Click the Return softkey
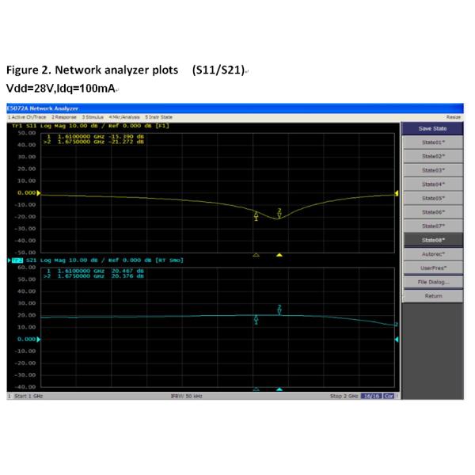The height and width of the screenshot is (475, 475). [x=431, y=296]
